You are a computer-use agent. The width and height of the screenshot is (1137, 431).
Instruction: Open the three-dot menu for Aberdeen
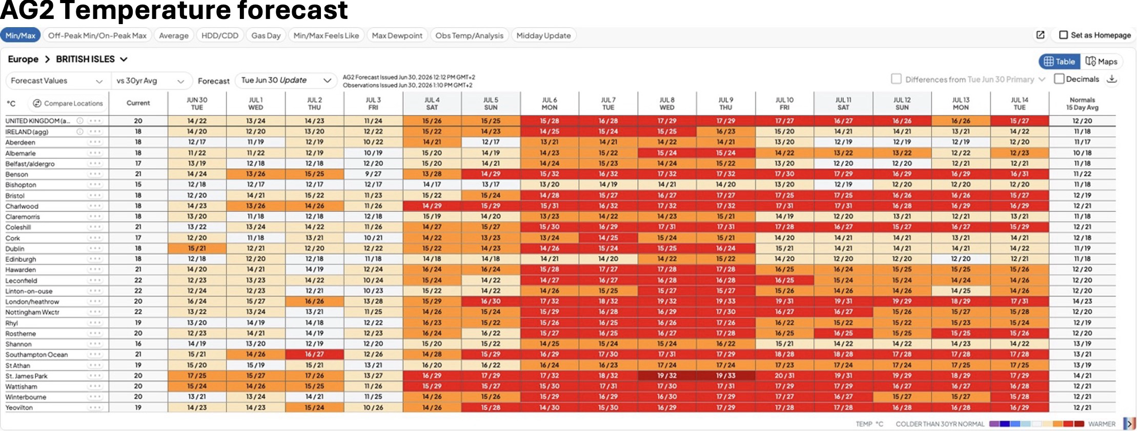(x=95, y=142)
